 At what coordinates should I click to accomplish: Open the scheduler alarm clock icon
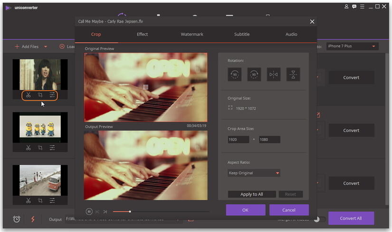pyautogui.click(x=17, y=219)
